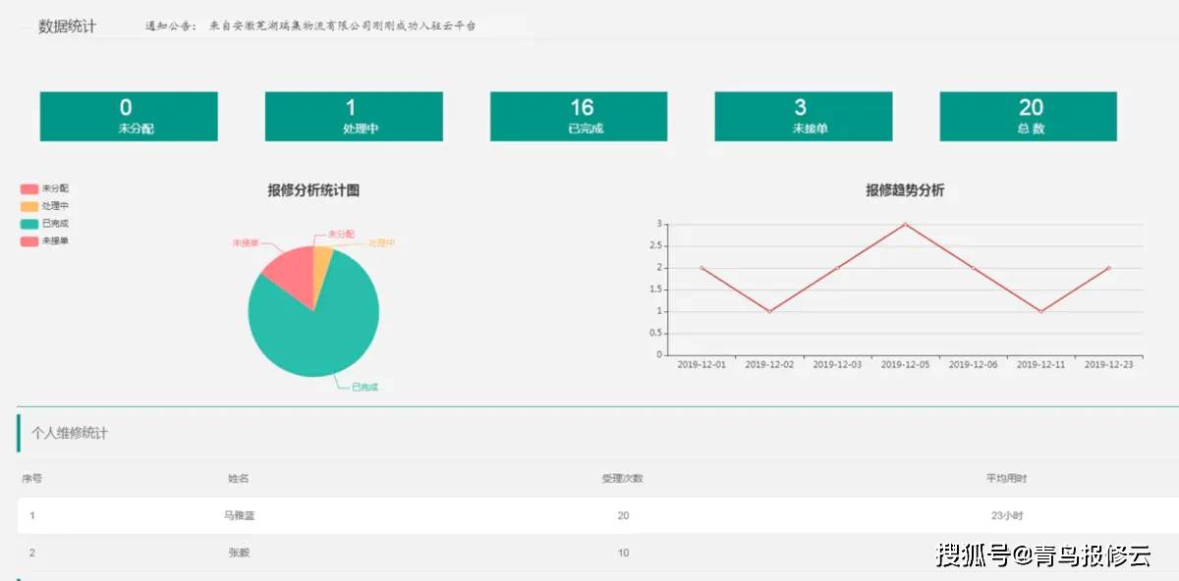Select the trend line data point for 2019-12-03
This screenshot has width=1179, height=581.
click(837, 268)
